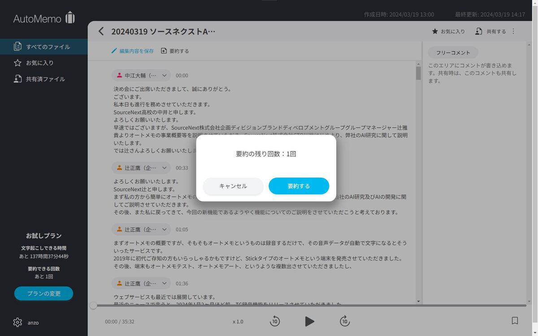Rewind 10 seconds
The width and height of the screenshot is (538, 336).
[x=275, y=321]
